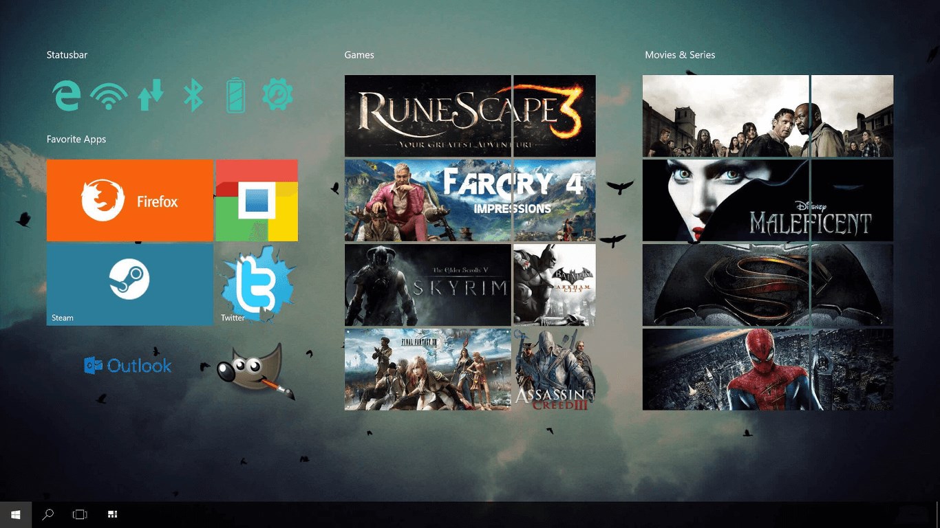Launch the Firefox tile
The image size is (940, 528).
pyautogui.click(x=129, y=200)
